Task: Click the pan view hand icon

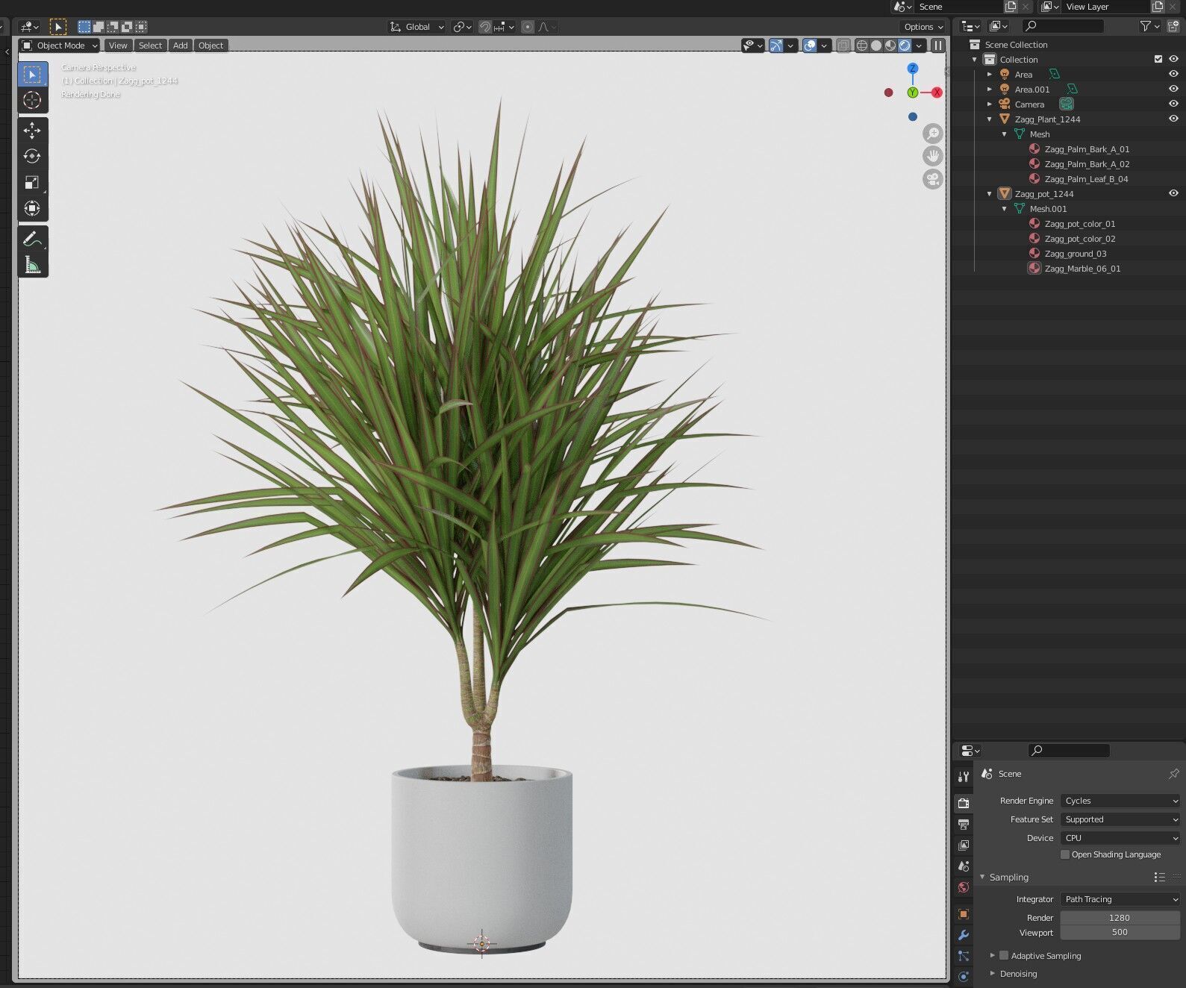Action: point(933,156)
